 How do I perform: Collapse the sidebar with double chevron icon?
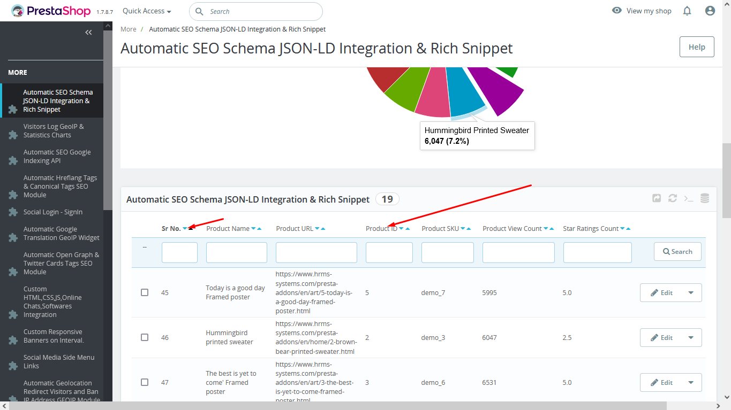[x=88, y=33]
